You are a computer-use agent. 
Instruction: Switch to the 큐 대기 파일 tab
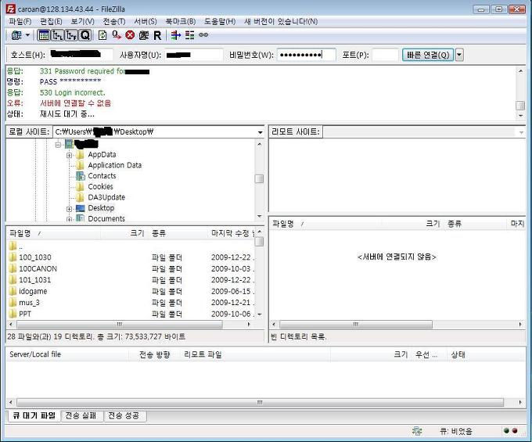[x=33, y=415]
